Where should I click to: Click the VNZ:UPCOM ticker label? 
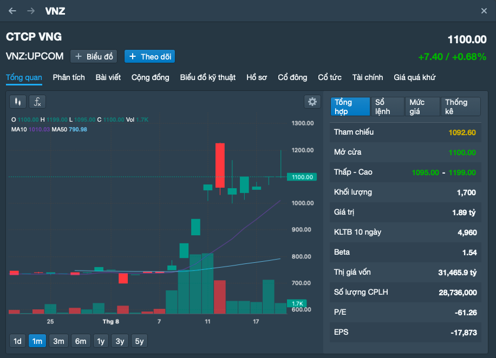click(x=35, y=56)
